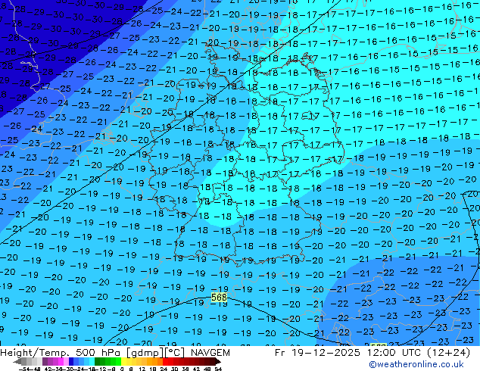Click the "Height/Temp." title text

[36, 353]
